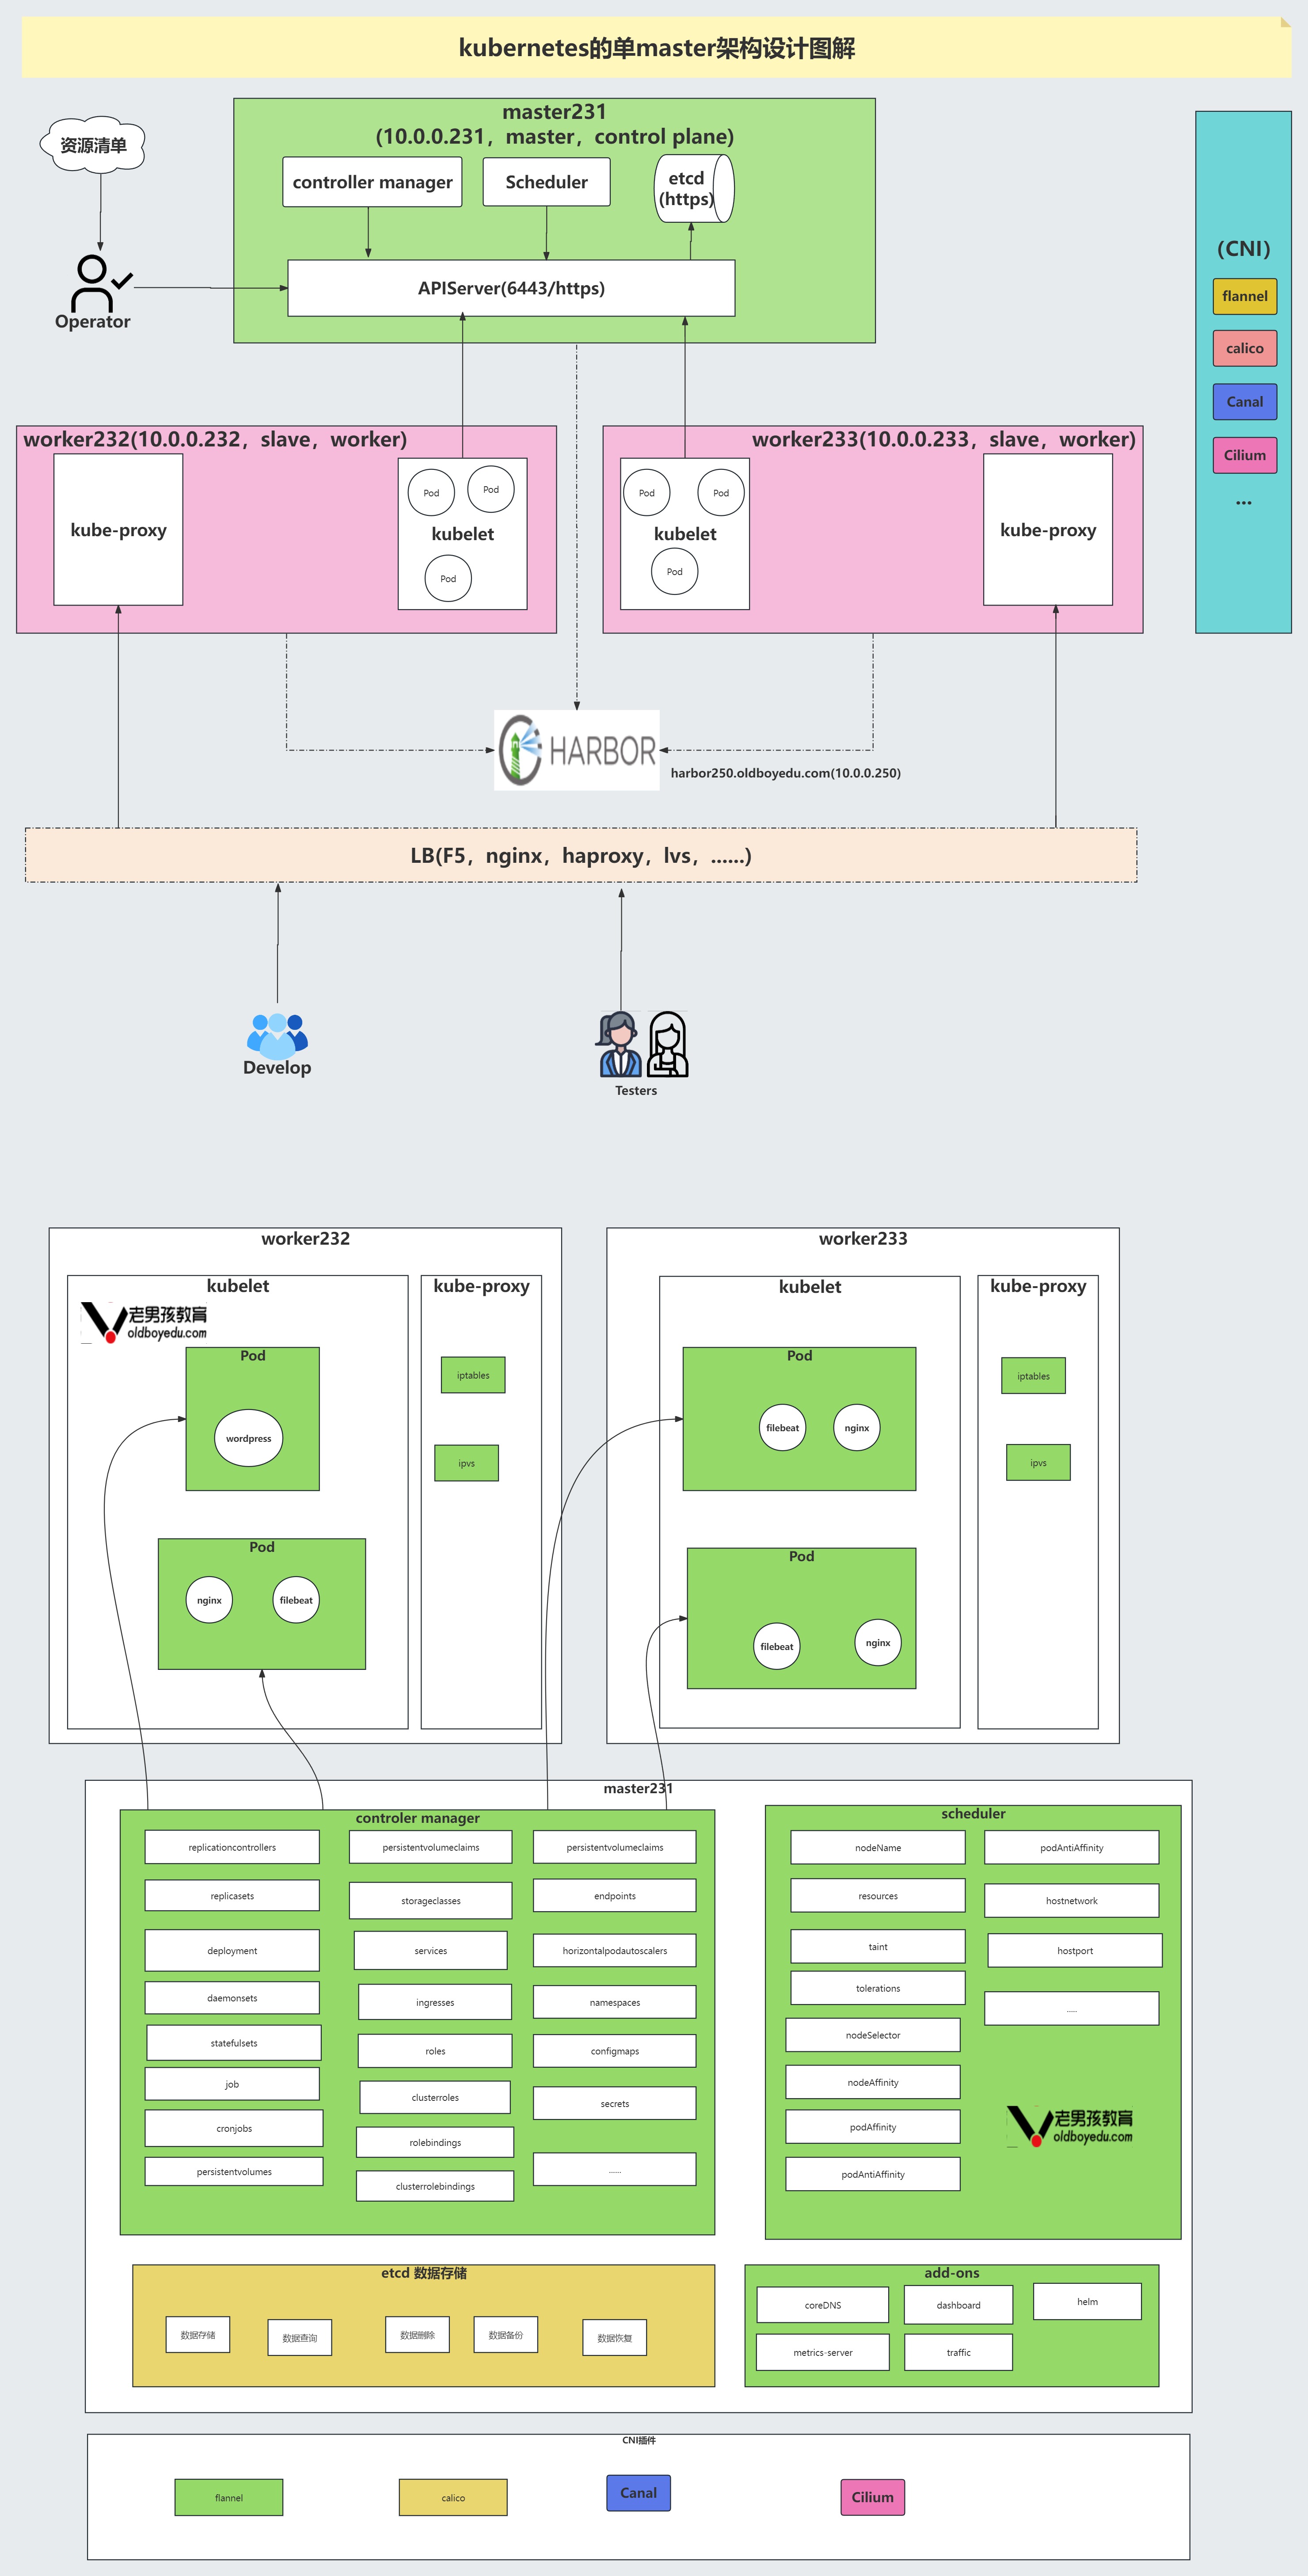The width and height of the screenshot is (1308, 2576).
Task: Click the Scheduler box in master231
Action: coord(546,182)
